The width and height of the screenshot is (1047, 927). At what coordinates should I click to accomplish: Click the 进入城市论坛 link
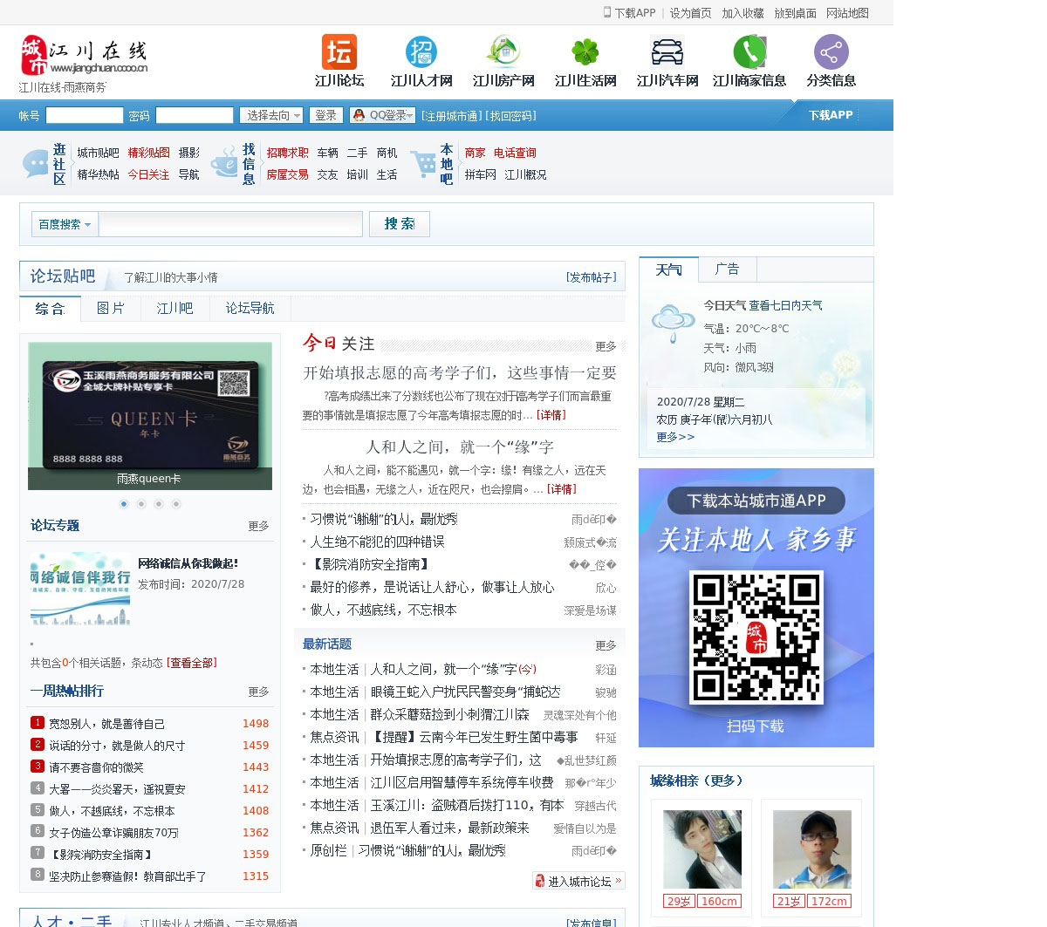pyautogui.click(x=578, y=881)
